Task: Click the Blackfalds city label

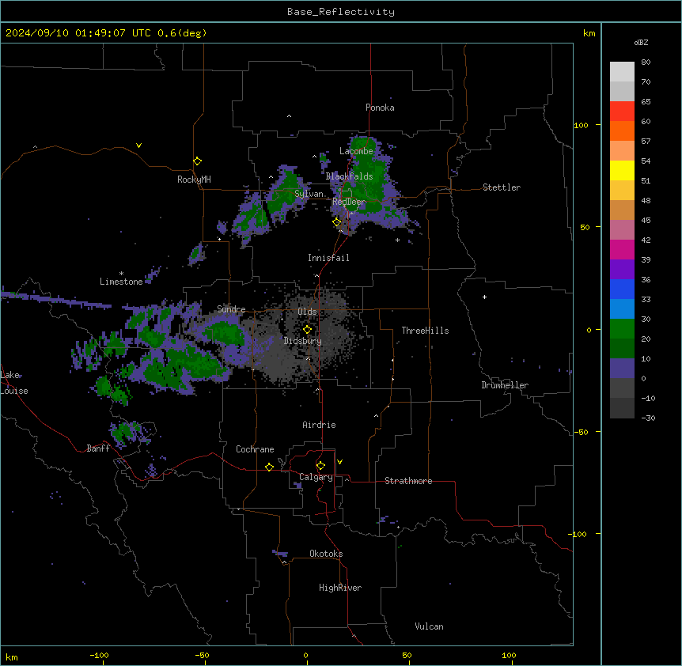Action: tap(349, 176)
